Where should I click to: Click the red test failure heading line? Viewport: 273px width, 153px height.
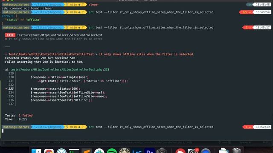(99, 54)
